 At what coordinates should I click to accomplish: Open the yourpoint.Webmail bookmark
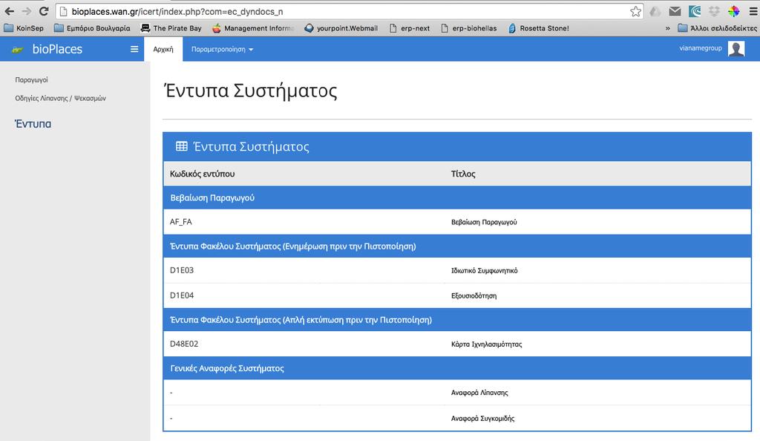[x=341, y=28]
